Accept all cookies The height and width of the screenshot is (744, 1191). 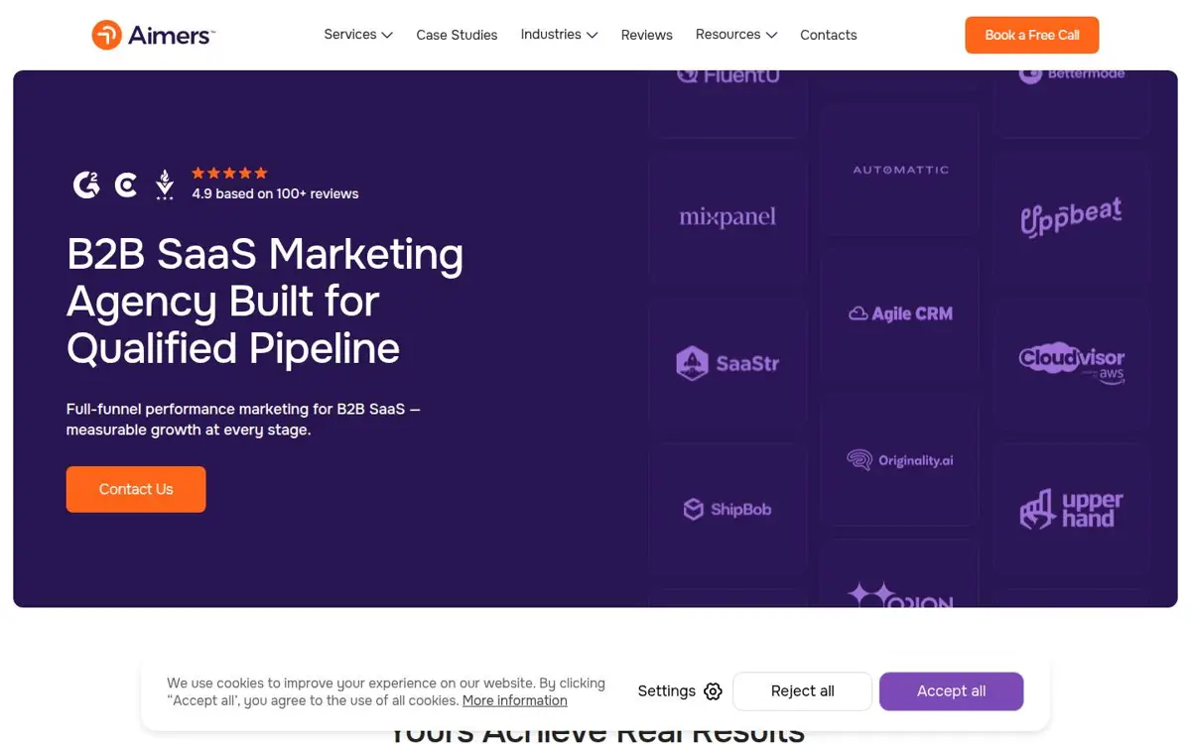951,691
